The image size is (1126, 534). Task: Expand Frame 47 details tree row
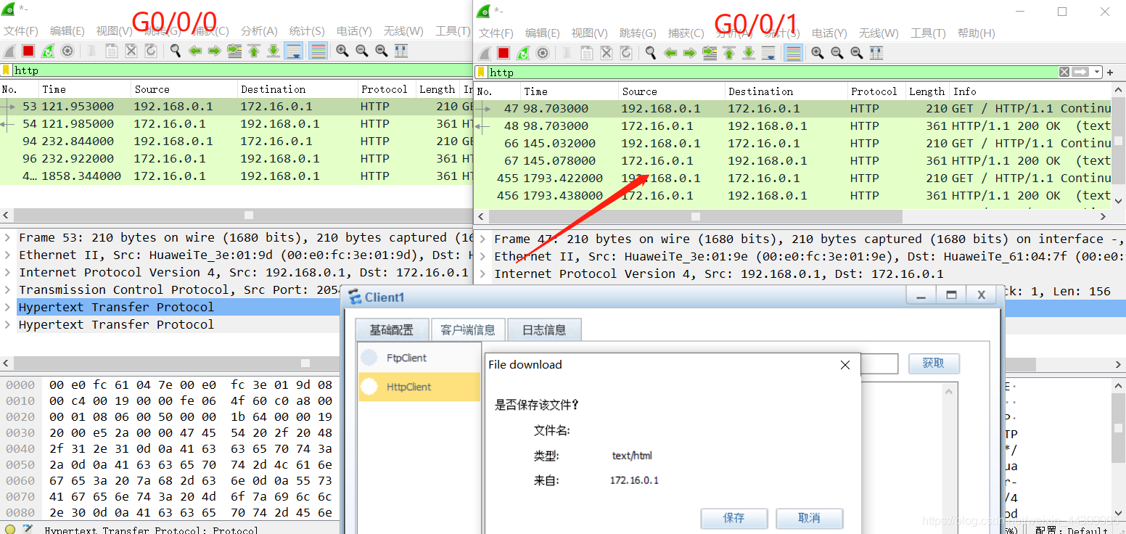tap(484, 239)
